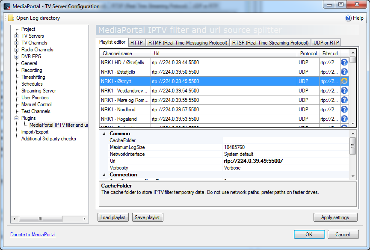Click the status icon for NRK1 - Rogaland row
Image resolution: width=370 pixels, height=250 pixels.
click(x=344, y=119)
